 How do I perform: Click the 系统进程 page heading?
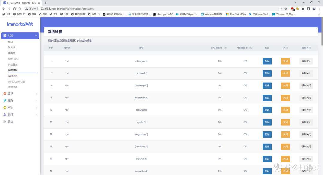pyautogui.click(x=55, y=32)
